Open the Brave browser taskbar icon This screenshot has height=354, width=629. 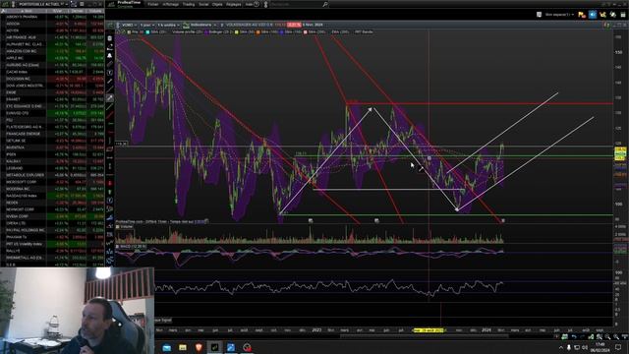[x=199, y=347]
